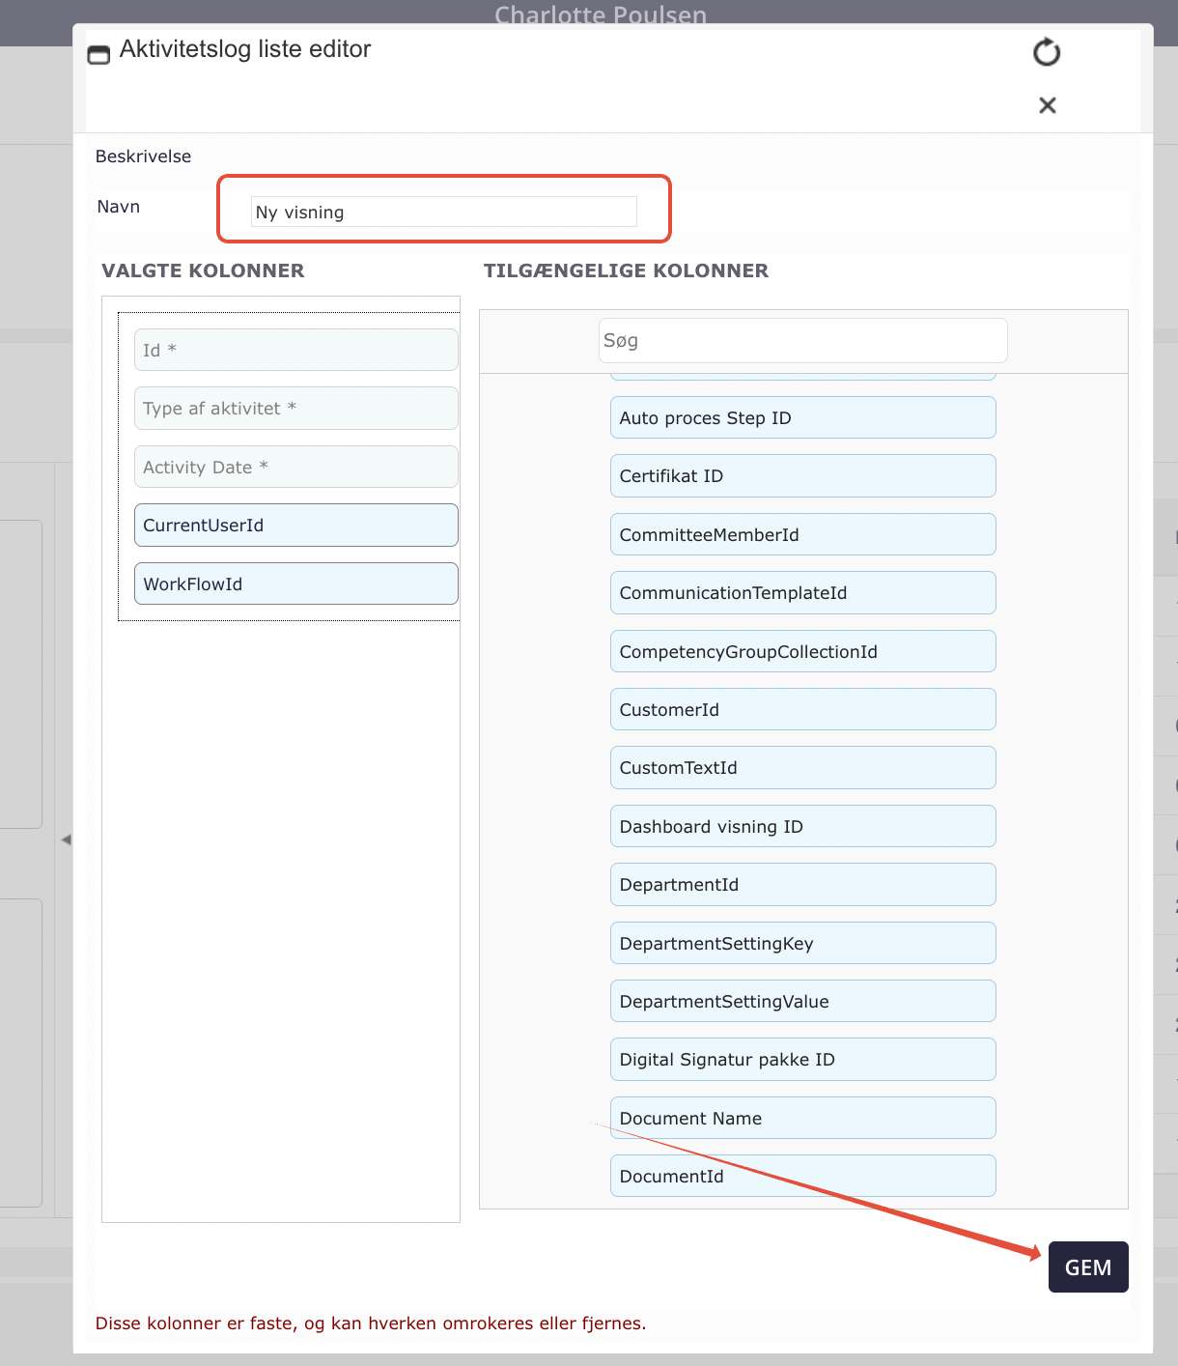Choose Auto proces Step ID column
The image size is (1178, 1366).
click(802, 418)
